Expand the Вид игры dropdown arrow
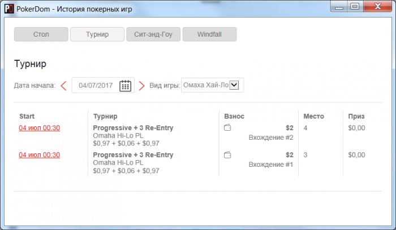Viewport: 396px width, 230px height. point(234,85)
